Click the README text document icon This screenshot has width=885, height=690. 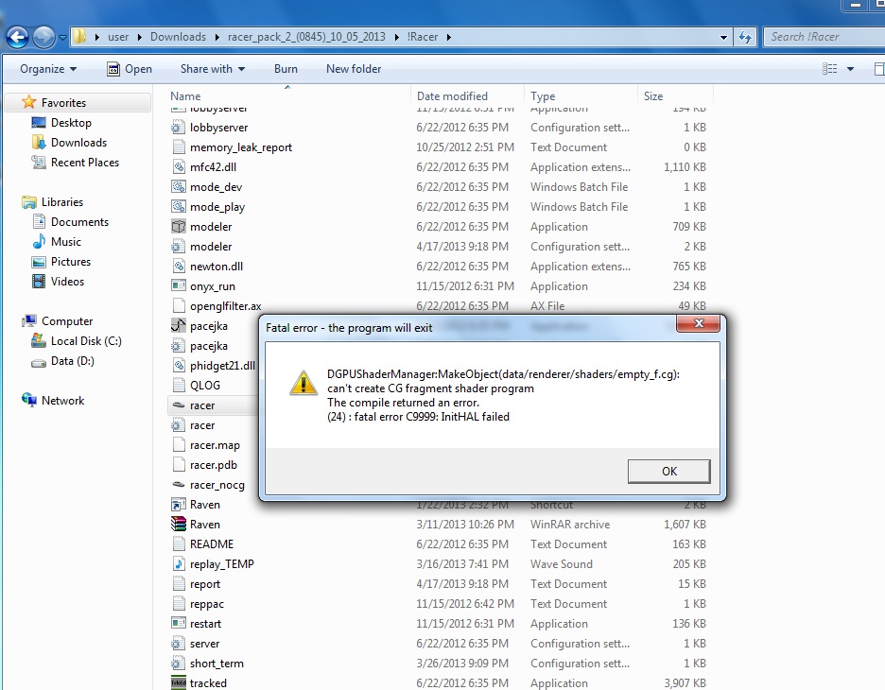[x=179, y=543]
